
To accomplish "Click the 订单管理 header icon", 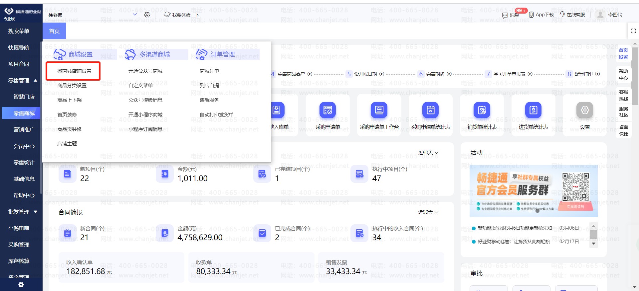I will (x=201, y=54).
